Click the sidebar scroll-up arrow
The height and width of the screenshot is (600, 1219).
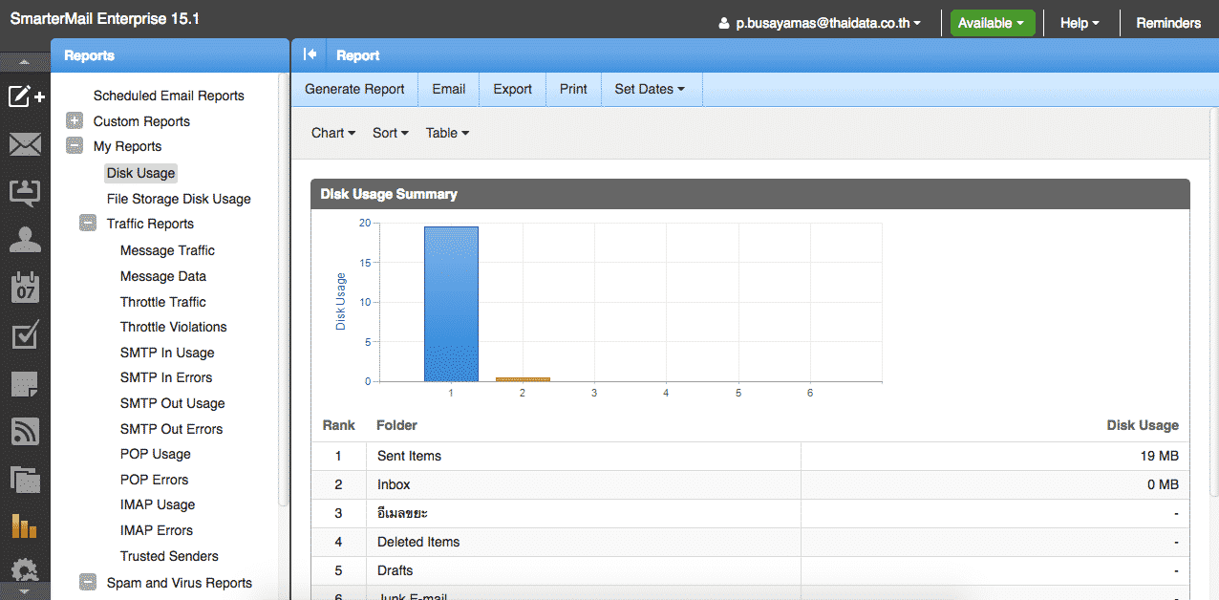[x=25, y=62]
